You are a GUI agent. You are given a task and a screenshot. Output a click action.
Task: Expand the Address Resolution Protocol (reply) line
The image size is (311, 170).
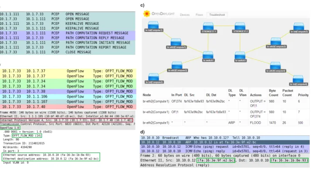coord(175,165)
